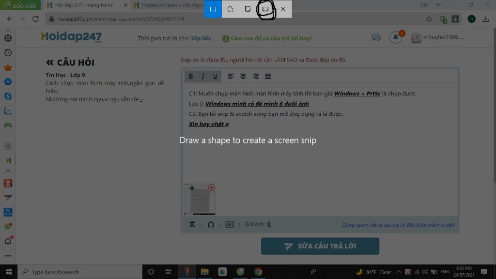
Task: Select the fullscreen snip mode
Action: pos(265,9)
